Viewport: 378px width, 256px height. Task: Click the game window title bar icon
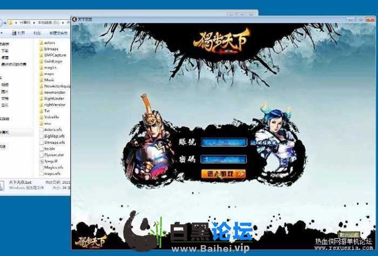click(75, 19)
